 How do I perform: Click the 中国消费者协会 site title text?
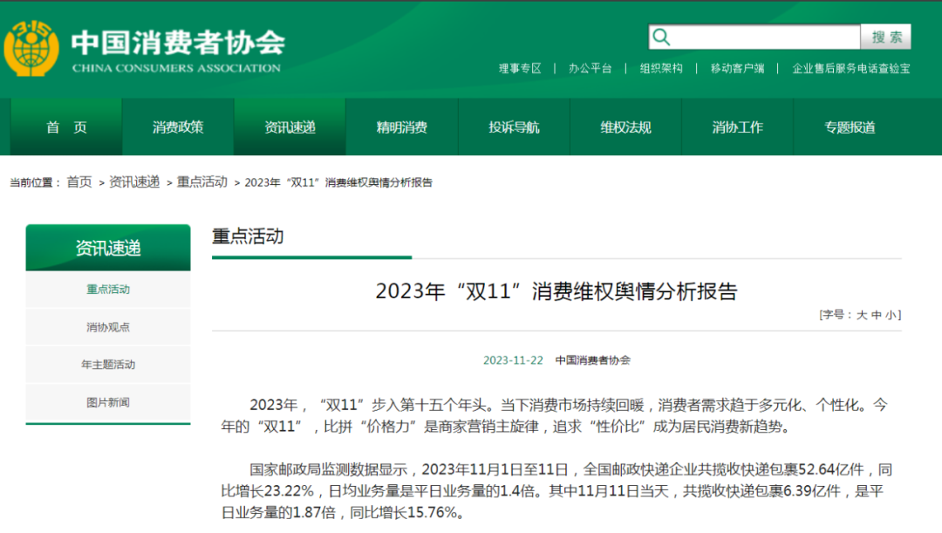(178, 43)
